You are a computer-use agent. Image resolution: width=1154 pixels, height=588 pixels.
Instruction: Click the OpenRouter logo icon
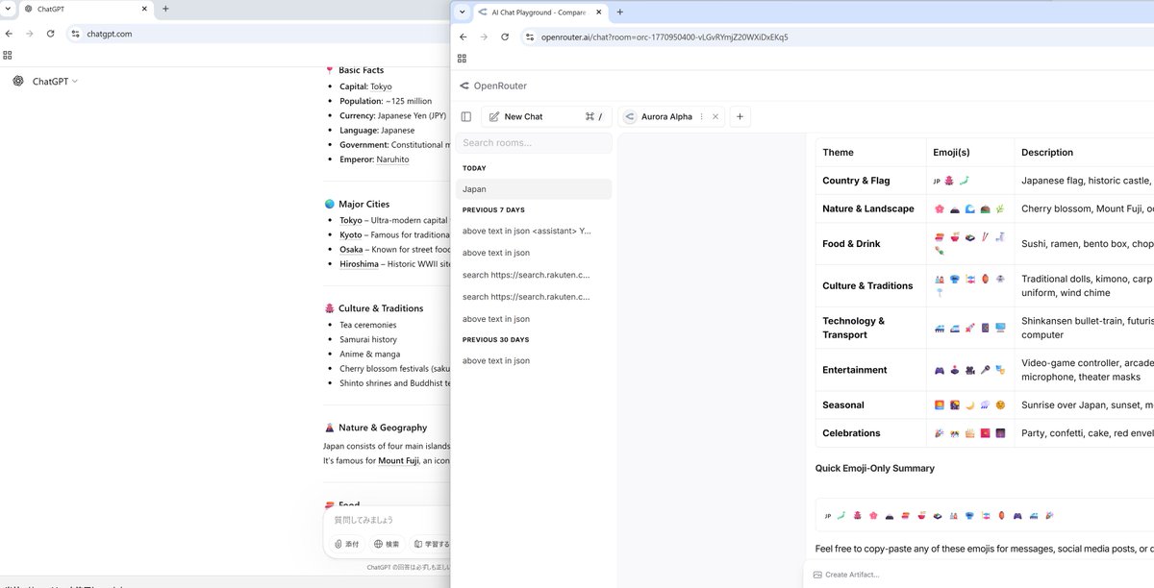pyautogui.click(x=464, y=86)
